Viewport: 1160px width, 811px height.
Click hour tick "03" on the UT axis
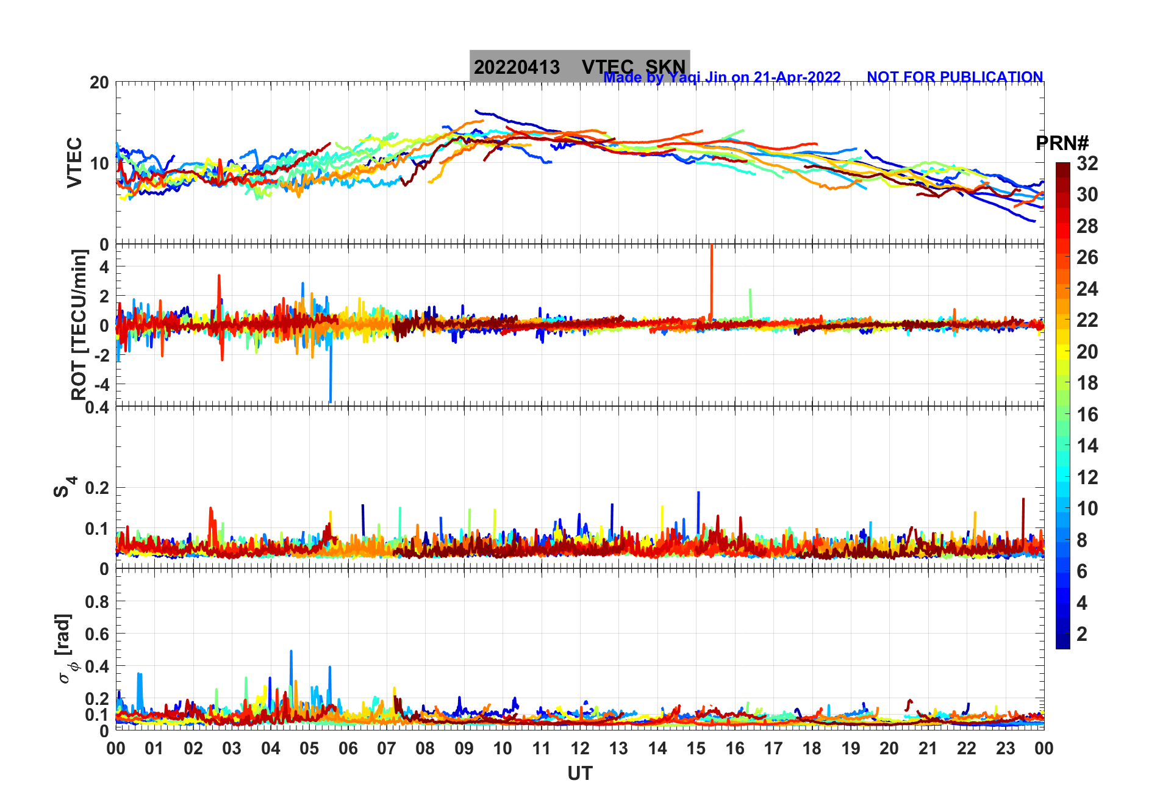pyautogui.click(x=232, y=749)
